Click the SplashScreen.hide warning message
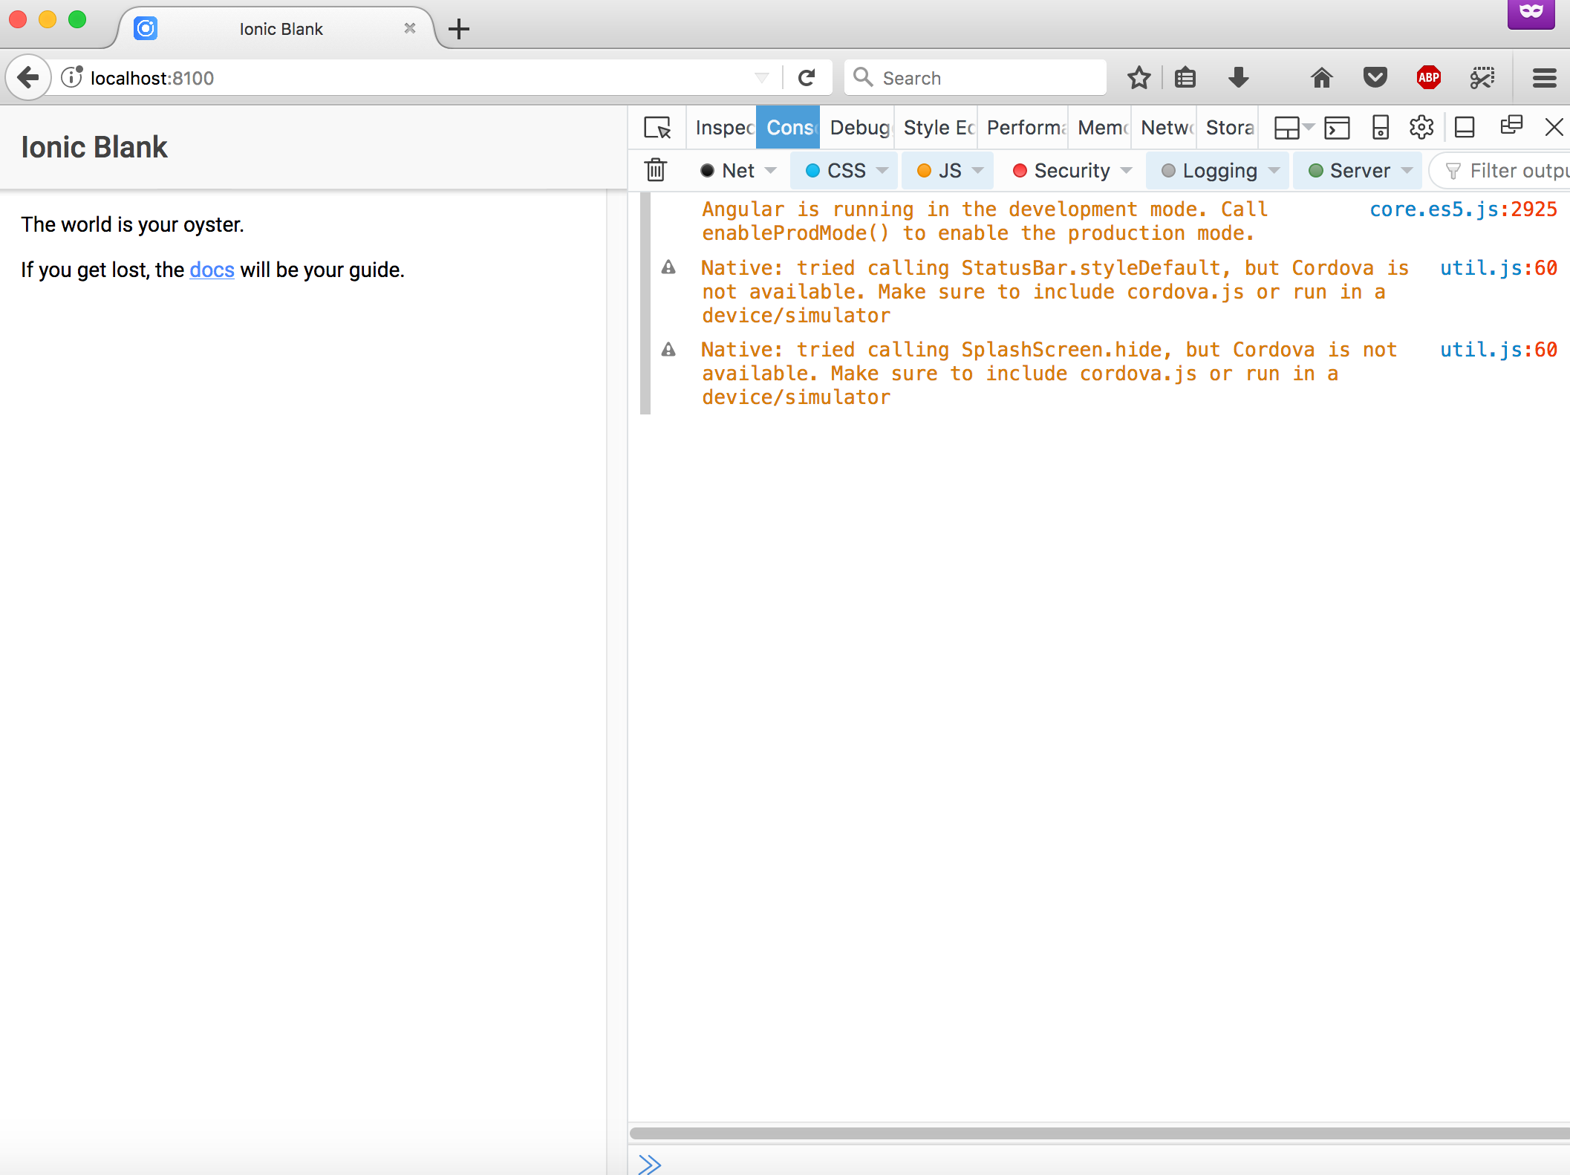This screenshot has width=1570, height=1175. coord(1049,374)
